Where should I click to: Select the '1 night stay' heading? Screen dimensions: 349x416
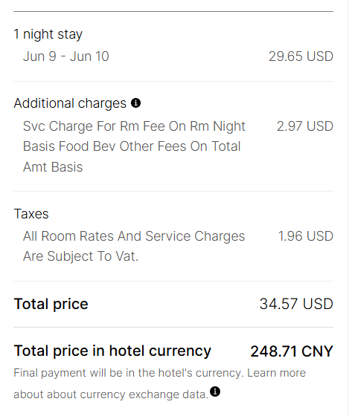click(48, 34)
